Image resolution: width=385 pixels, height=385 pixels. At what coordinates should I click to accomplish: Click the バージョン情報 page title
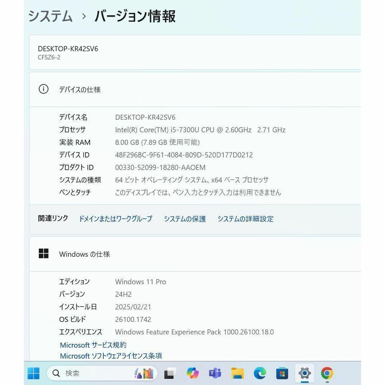pos(135,16)
